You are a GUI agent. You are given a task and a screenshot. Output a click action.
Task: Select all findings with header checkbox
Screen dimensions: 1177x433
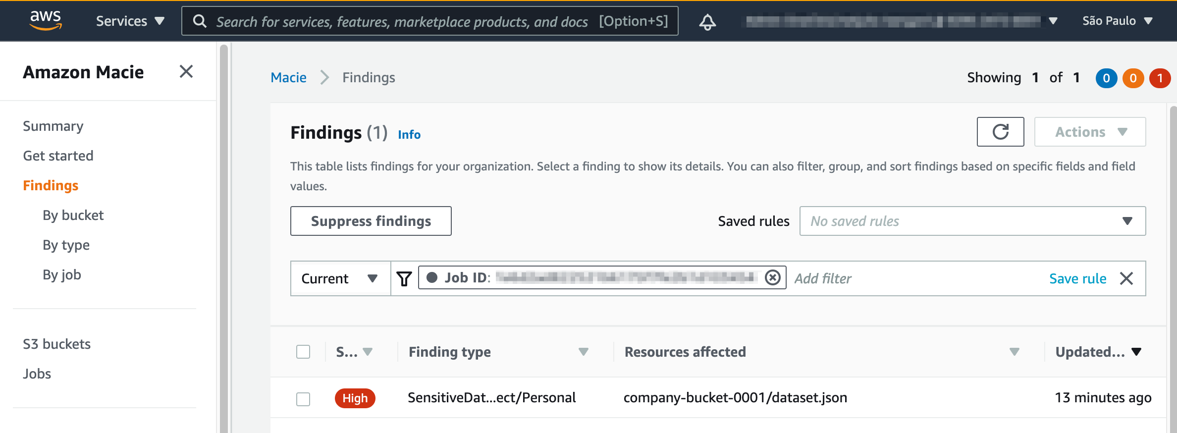point(303,352)
